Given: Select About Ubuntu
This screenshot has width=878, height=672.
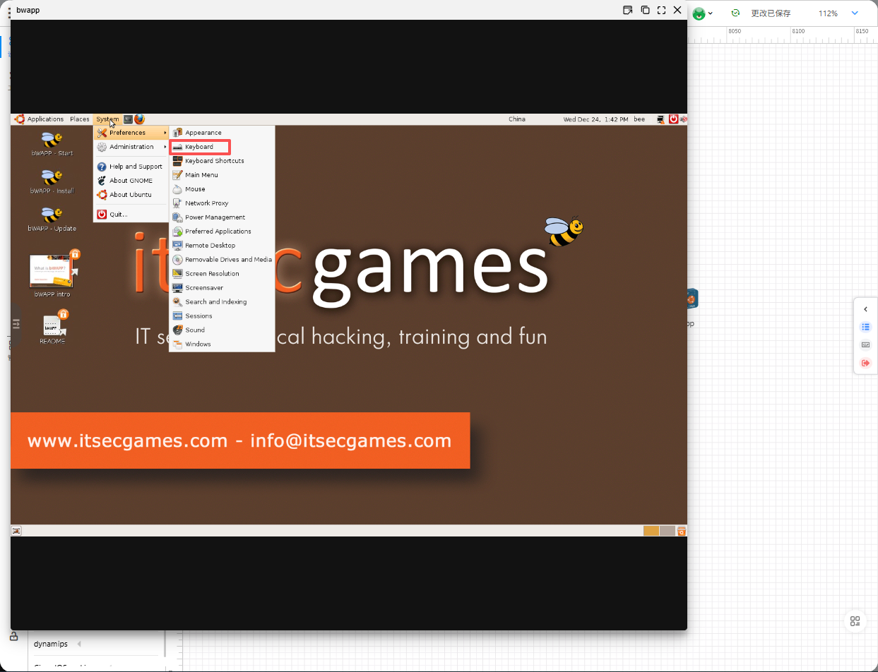Looking at the screenshot, I should click(132, 195).
